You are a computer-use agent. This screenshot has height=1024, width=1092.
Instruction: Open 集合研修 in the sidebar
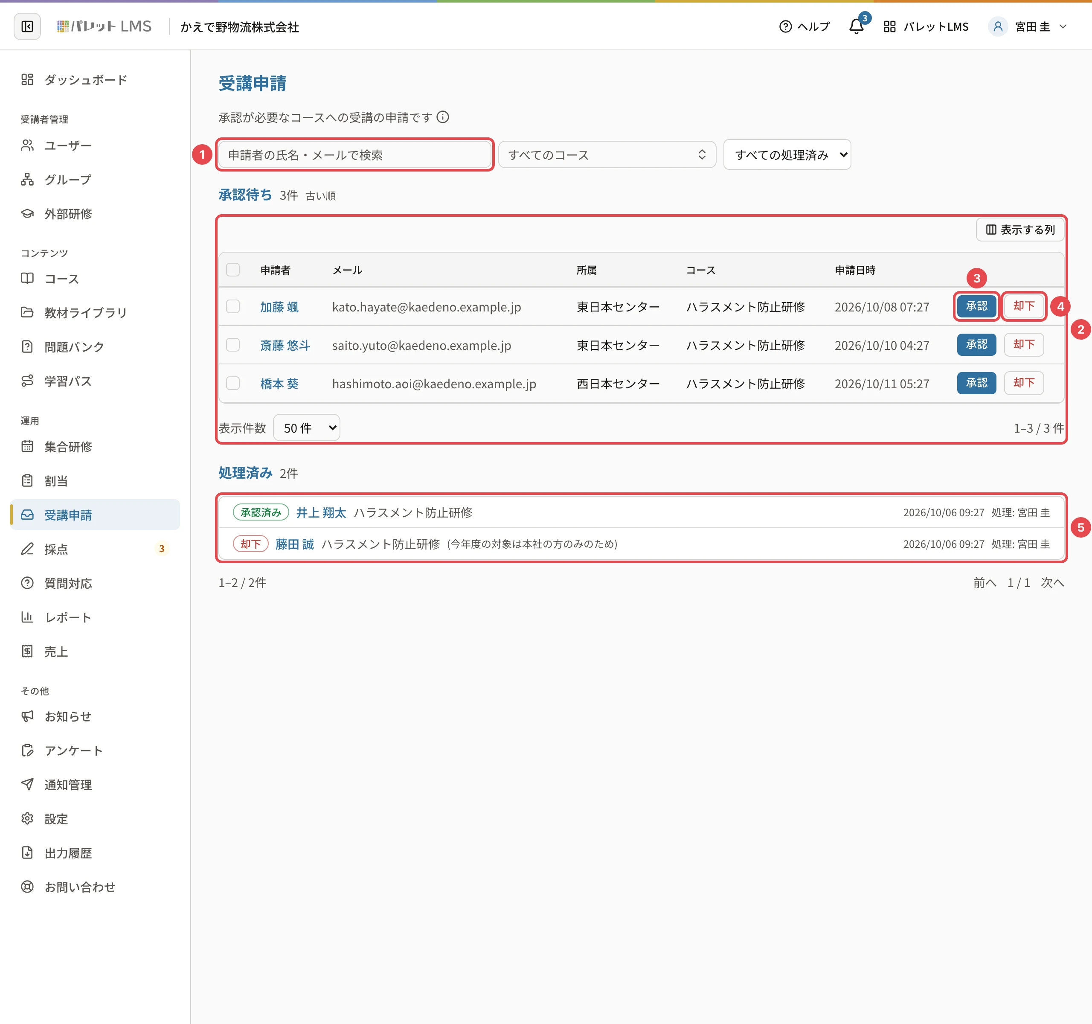[x=95, y=447]
